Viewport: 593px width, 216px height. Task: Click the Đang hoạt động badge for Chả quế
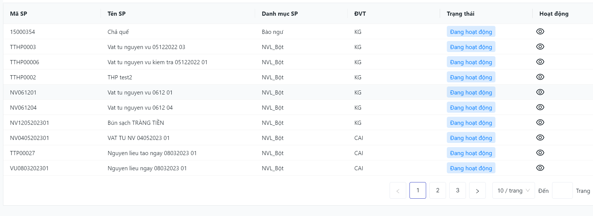click(x=471, y=32)
